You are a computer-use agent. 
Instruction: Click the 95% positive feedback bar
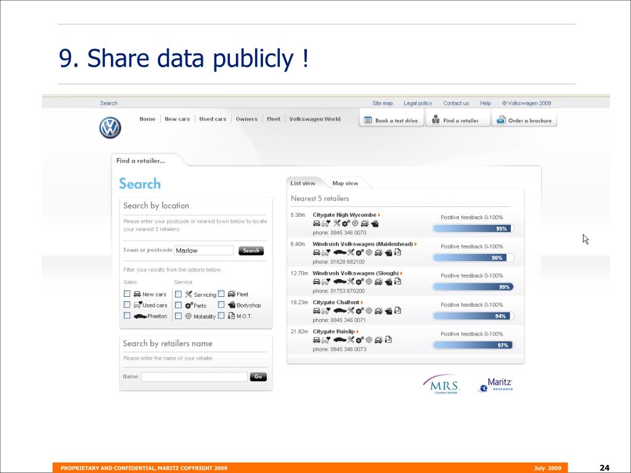(x=473, y=228)
